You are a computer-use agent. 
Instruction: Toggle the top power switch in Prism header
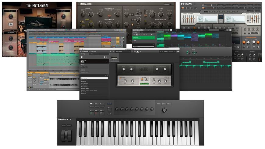[x=203, y=5]
